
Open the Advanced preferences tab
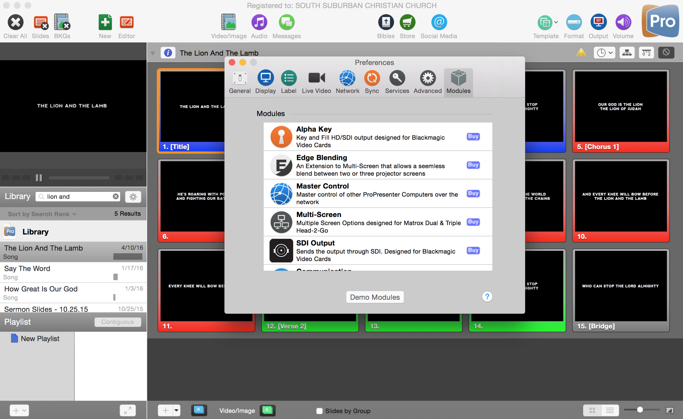pos(428,82)
